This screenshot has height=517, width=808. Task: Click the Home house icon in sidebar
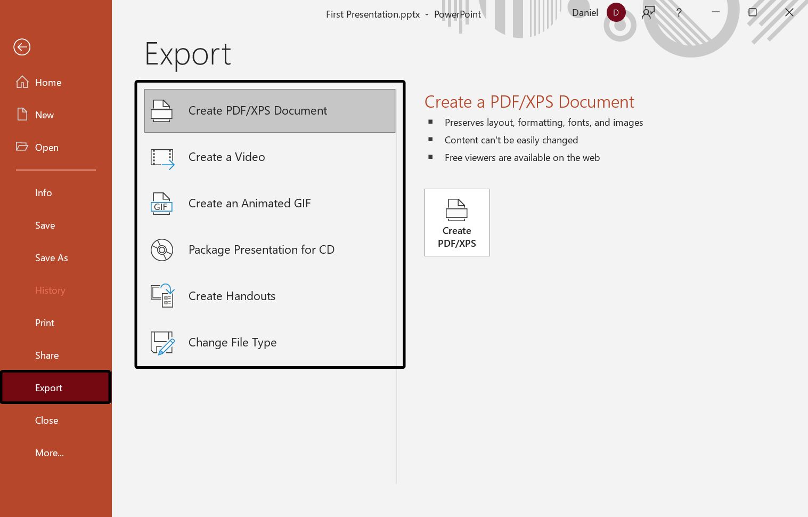click(x=22, y=82)
